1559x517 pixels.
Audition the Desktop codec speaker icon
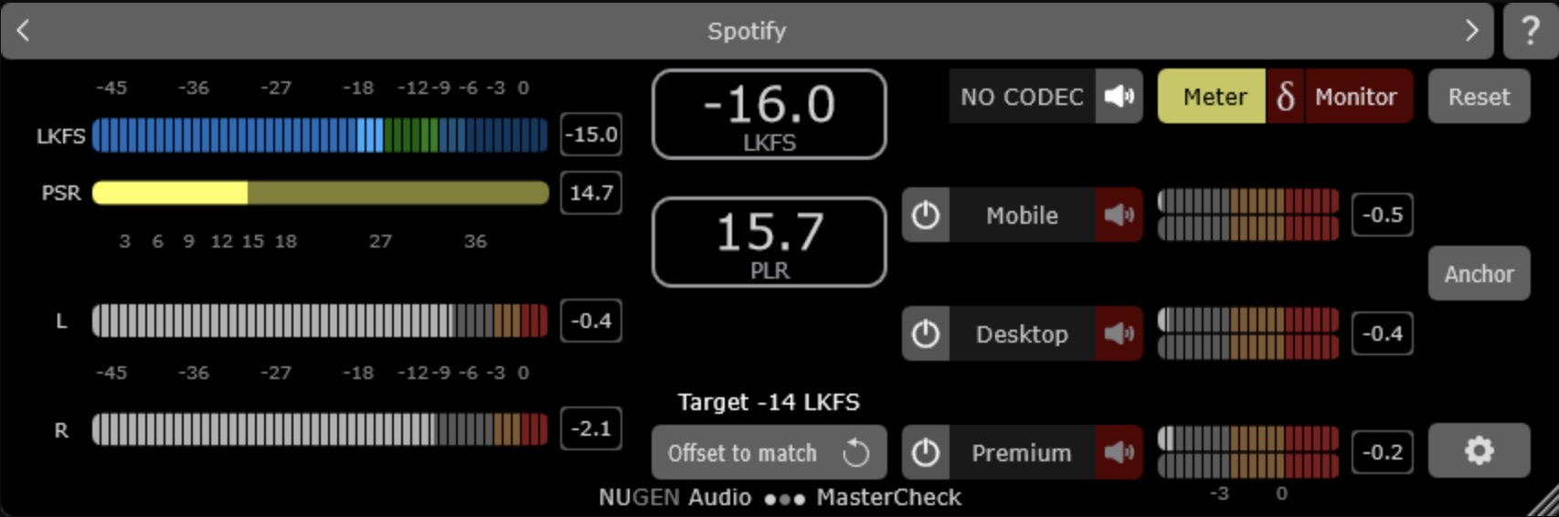click(1119, 334)
